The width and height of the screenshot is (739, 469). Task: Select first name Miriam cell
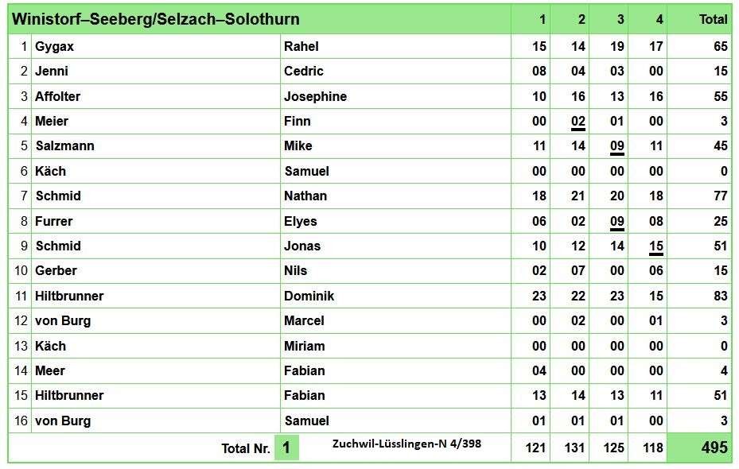[395, 346]
